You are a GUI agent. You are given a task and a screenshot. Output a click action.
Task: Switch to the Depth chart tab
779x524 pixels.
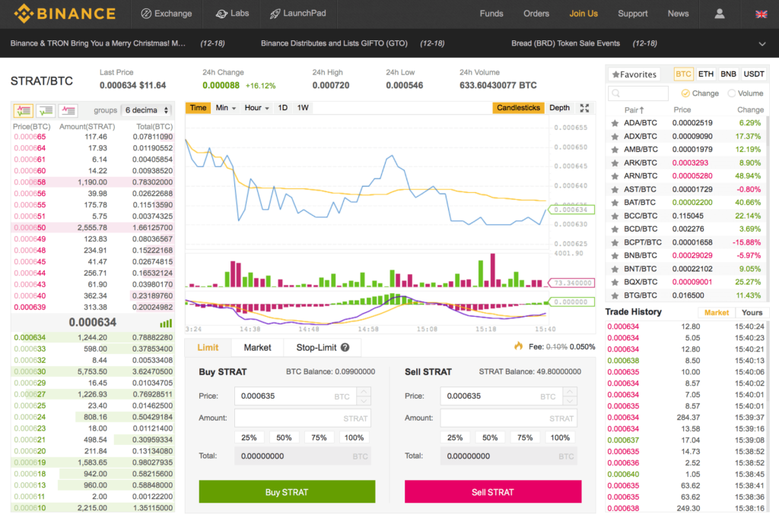559,108
